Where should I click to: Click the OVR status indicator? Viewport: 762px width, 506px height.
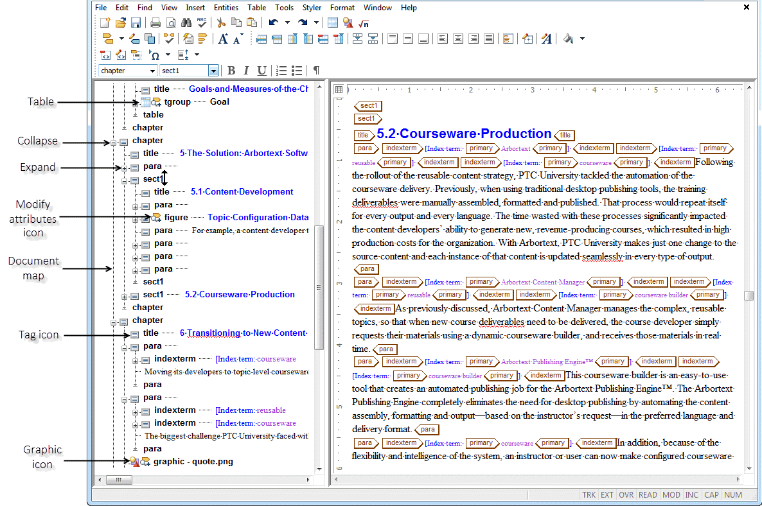(x=626, y=495)
